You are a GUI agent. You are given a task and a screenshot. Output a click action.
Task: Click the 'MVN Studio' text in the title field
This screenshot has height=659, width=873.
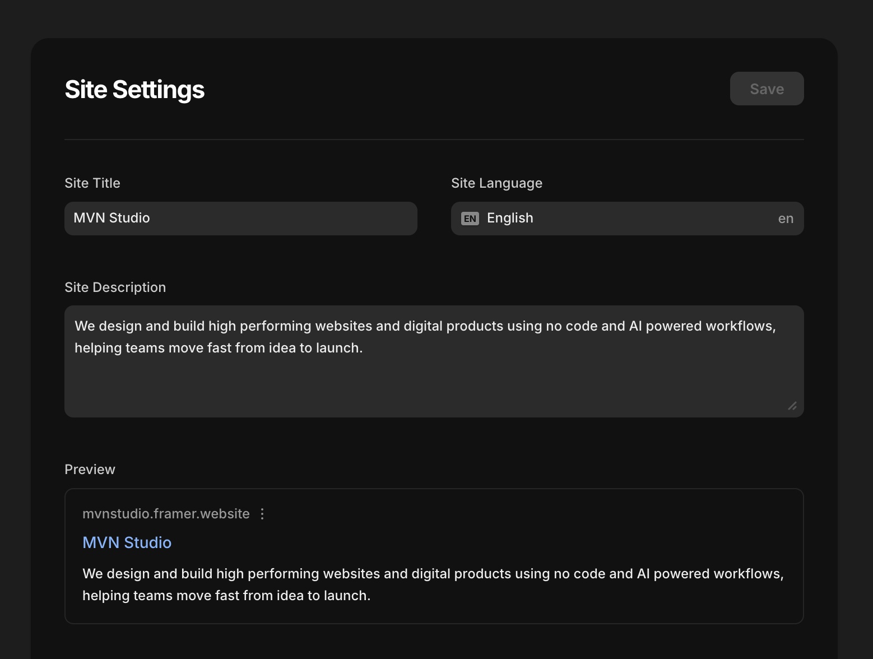(112, 218)
